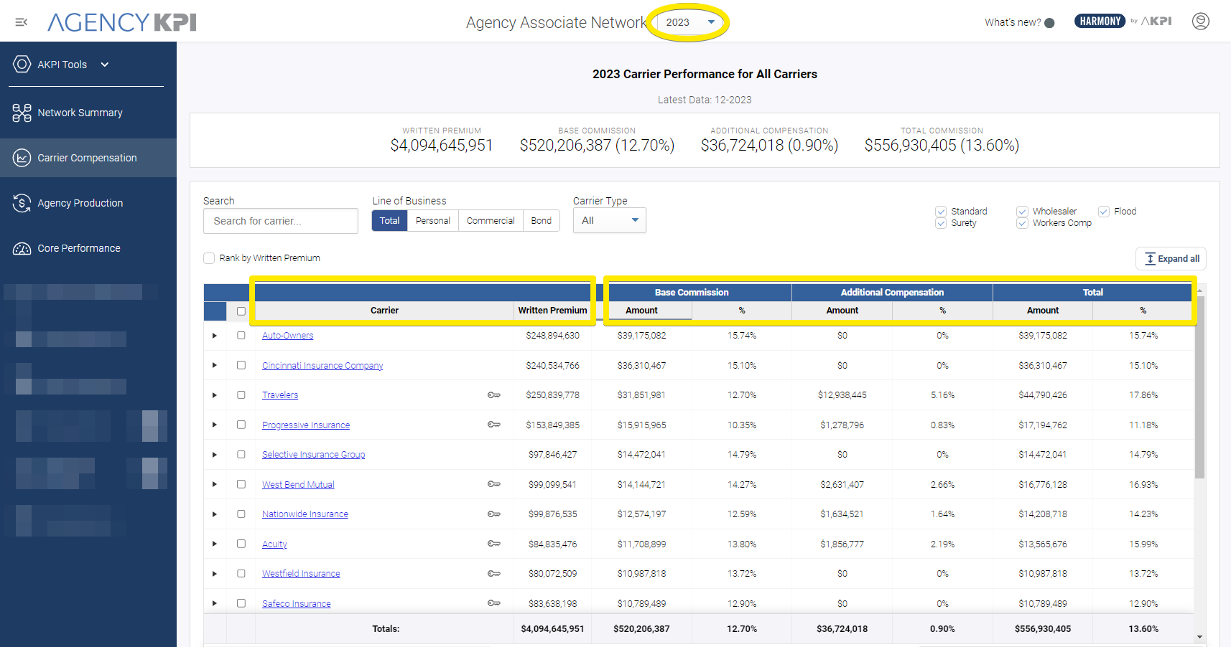This screenshot has height=647, width=1231.
Task: Click the table vertical scrollbar thumb
Action: pyautogui.click(x=1199, y=387)
